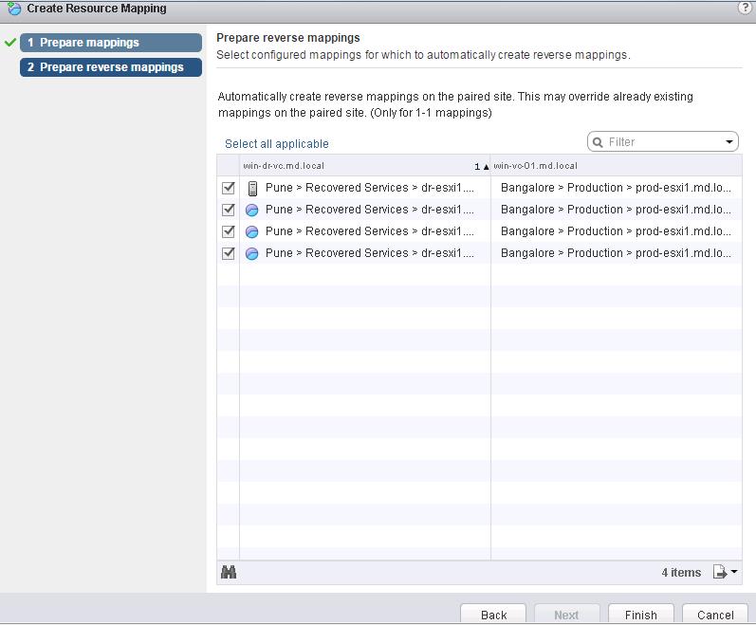Click the Create Resource Mapping title icon
This screenshot has height=625, width=756.
[x=14, y=9]
